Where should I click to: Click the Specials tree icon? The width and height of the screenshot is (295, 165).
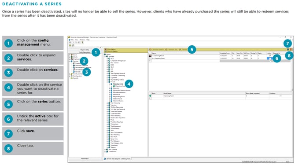click(x=72, y=78)
